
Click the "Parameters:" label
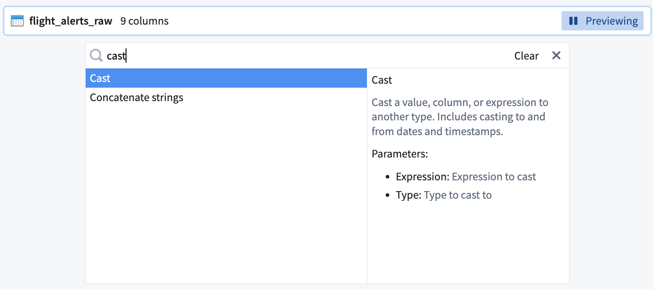pos(400,154)
